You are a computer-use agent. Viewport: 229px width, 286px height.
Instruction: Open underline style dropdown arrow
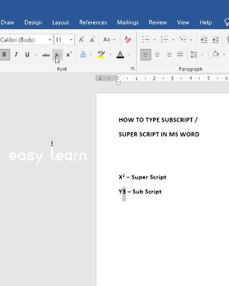pos(36,54)
